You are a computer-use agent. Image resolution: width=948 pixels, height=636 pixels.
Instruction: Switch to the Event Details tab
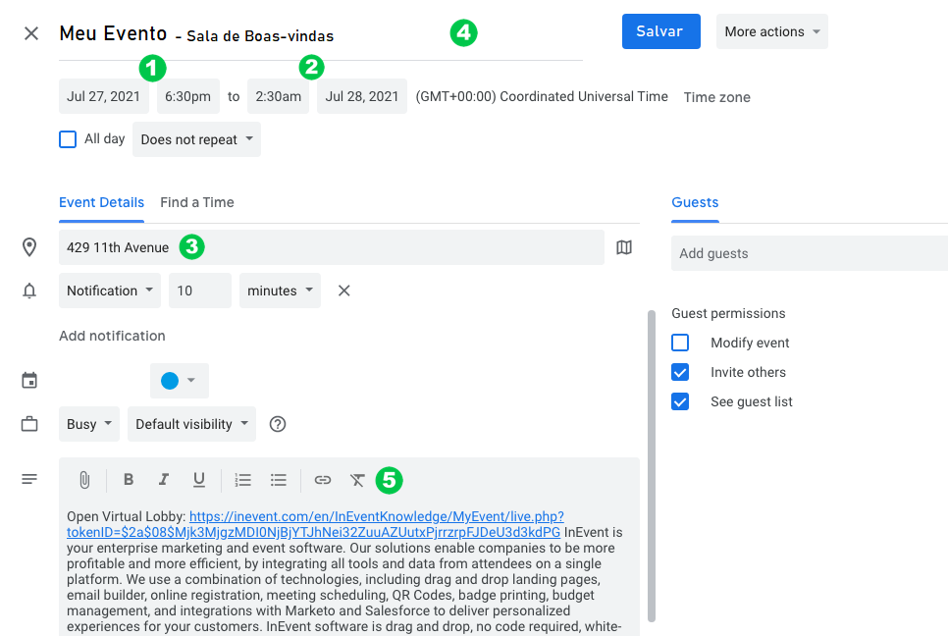tap(102, 202)
